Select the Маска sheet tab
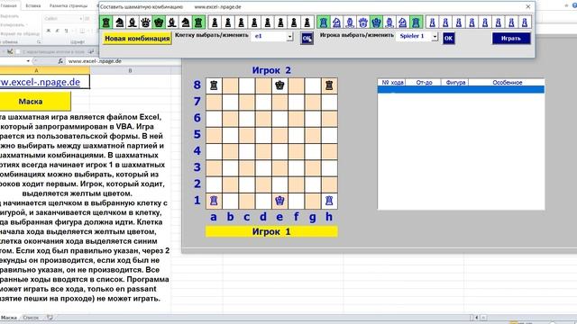This screenshot has width=577, height=324. (x=9, y=318)
